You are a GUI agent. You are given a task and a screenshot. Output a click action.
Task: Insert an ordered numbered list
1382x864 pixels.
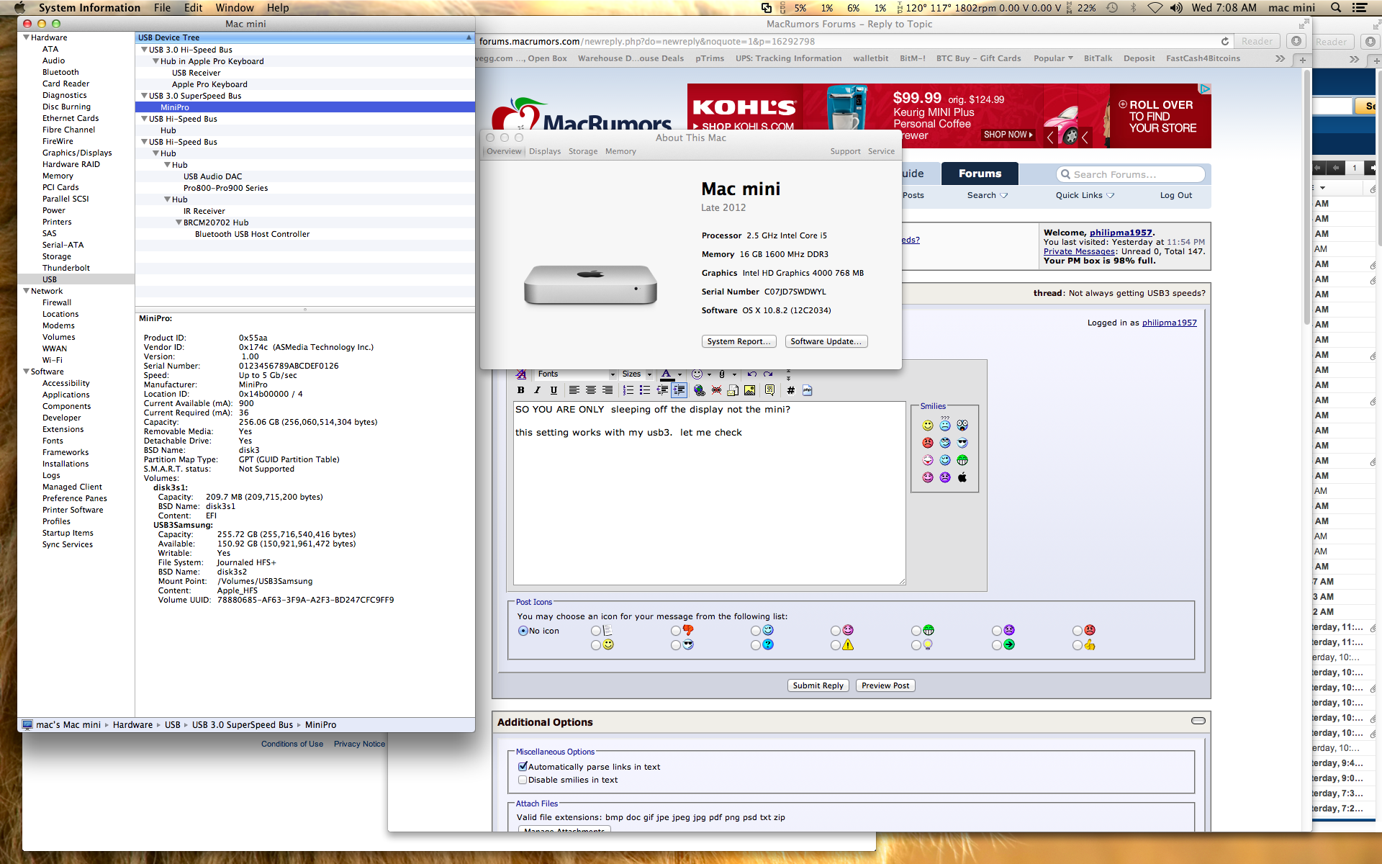point(628,390)
